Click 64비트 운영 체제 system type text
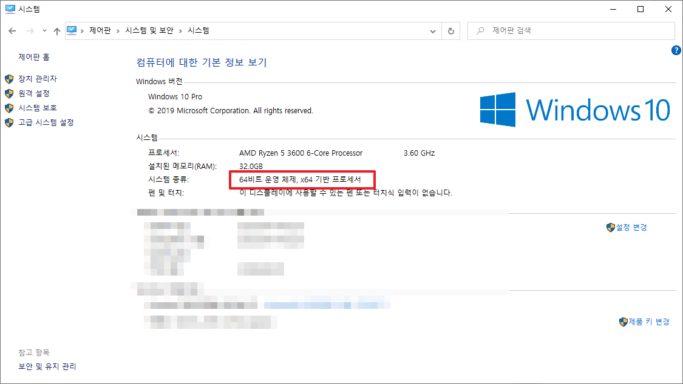The image size is (683, 384). [x=300, y=179]
